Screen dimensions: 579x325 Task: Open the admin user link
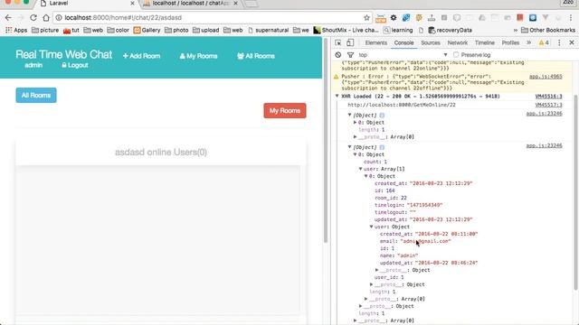click(x=33, y=65)
